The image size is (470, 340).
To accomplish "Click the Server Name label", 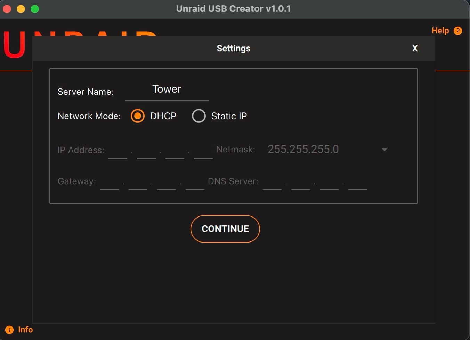I will point(86,92).
